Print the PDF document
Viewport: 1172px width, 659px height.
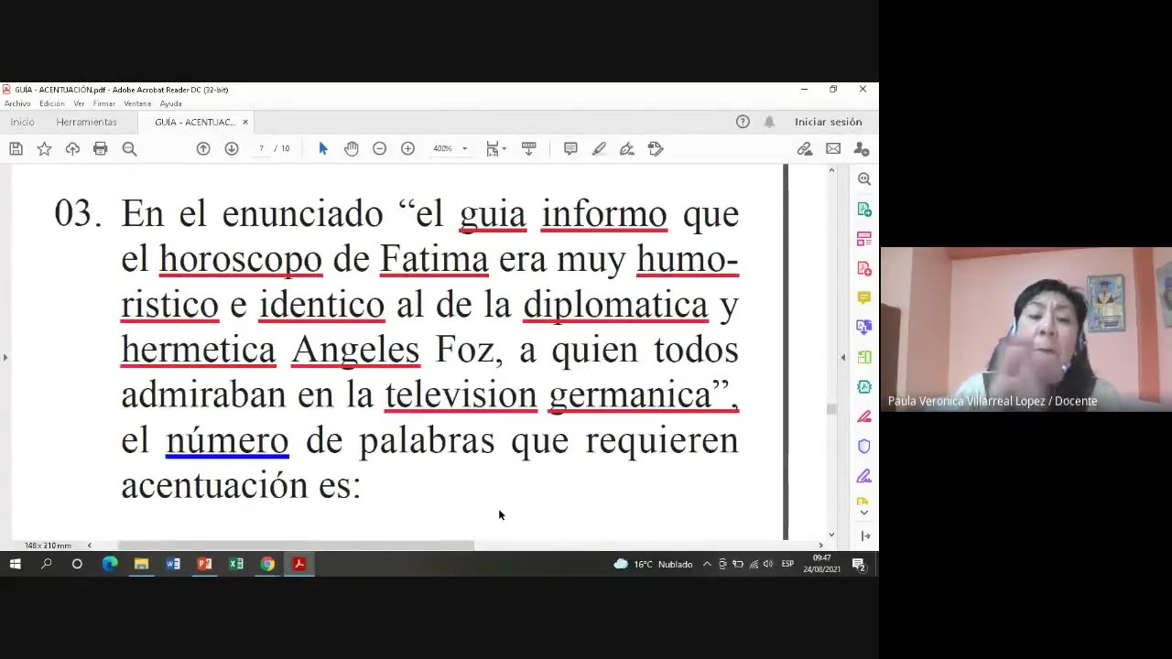coord(101,148)
